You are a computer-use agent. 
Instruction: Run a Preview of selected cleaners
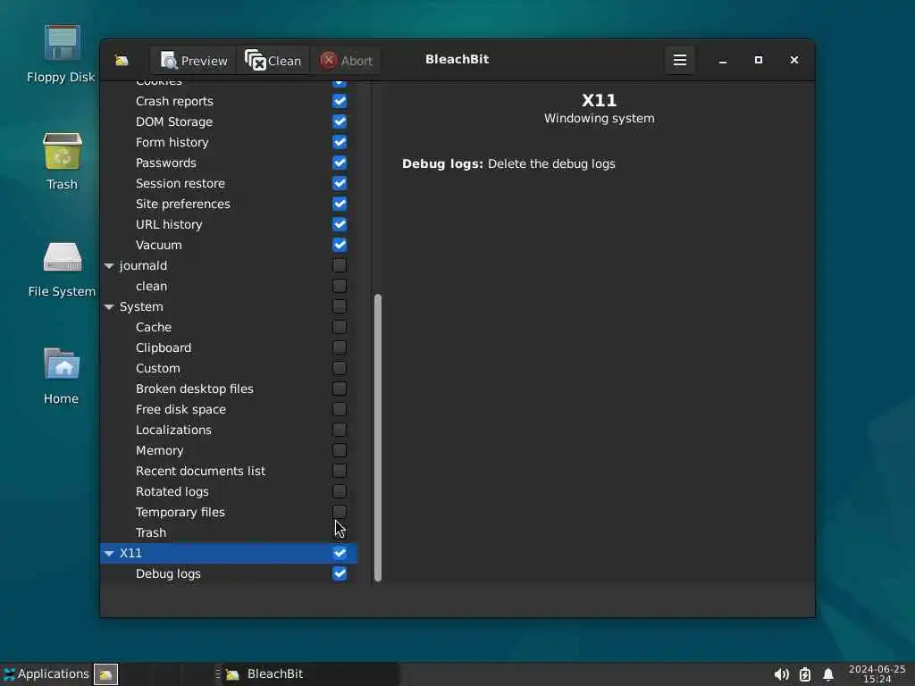coord(194,60)
